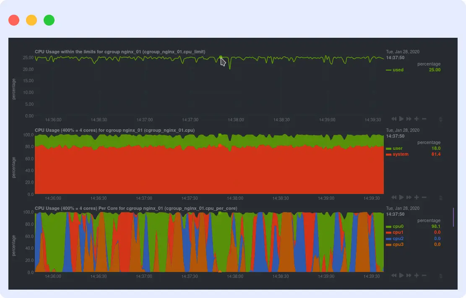Pan the cpu_limit chart backward
Viewport: 466px width, 298px height.
coord(394,119)
